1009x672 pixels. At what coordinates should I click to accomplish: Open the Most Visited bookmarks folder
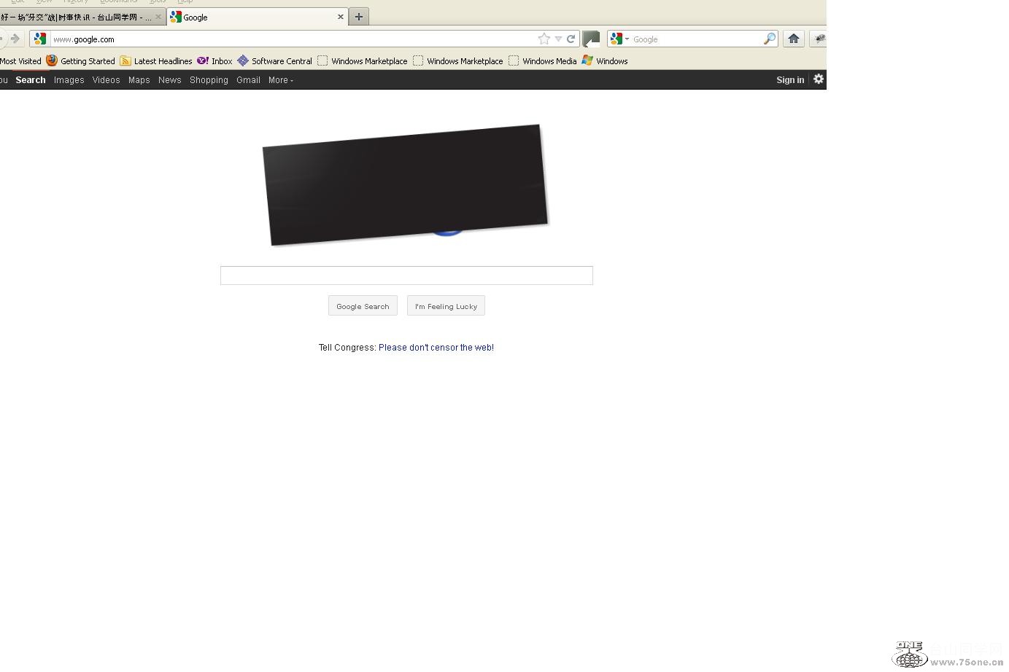point(20,61)
